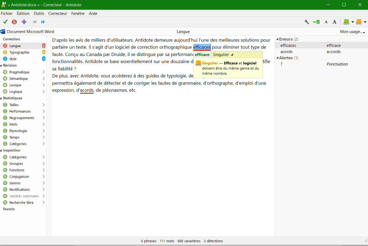Open the Édition menu
The height and width of the screenshot is (246, 368).
(23, 14)
